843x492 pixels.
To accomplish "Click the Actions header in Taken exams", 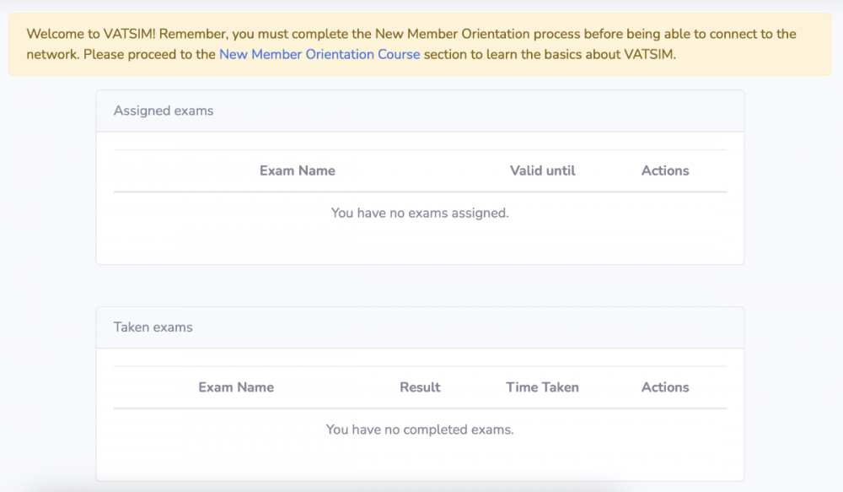I will click(x=664, y=387).
